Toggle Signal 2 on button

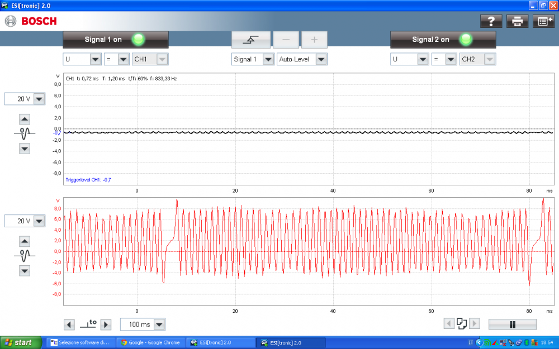(443, 40)
